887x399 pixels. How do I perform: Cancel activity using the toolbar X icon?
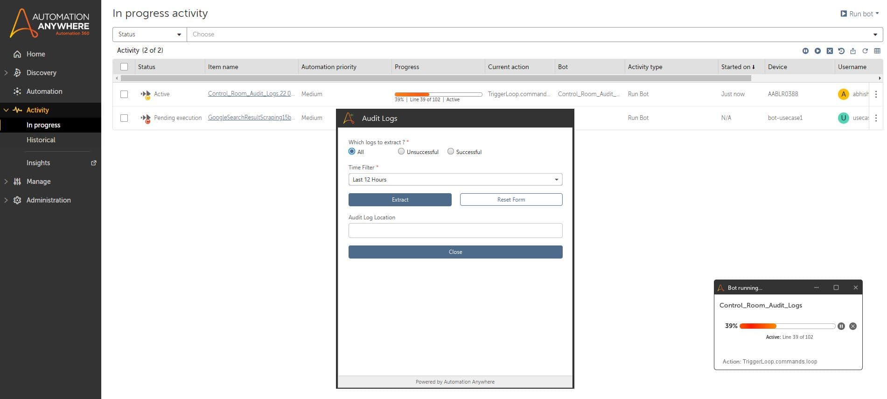tap(830, 51)
